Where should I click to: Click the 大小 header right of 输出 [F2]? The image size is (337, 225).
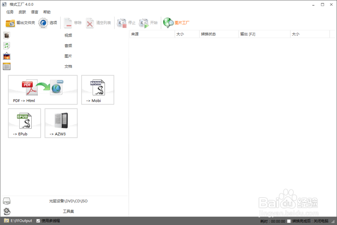click(310, 34)
